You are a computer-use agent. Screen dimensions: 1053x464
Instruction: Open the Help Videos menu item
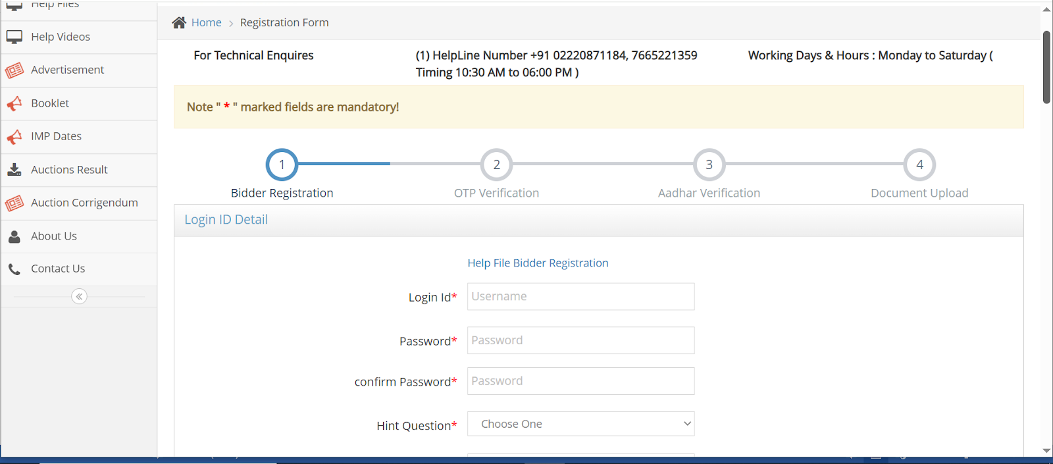coord(79,37)
